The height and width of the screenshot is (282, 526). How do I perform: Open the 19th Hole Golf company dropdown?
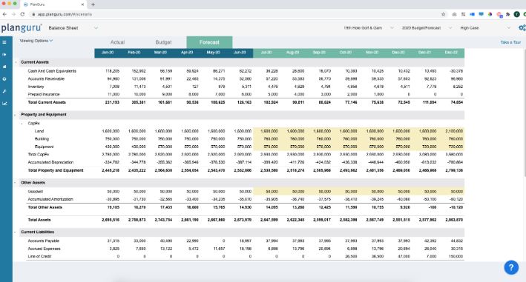coord(368,28)
